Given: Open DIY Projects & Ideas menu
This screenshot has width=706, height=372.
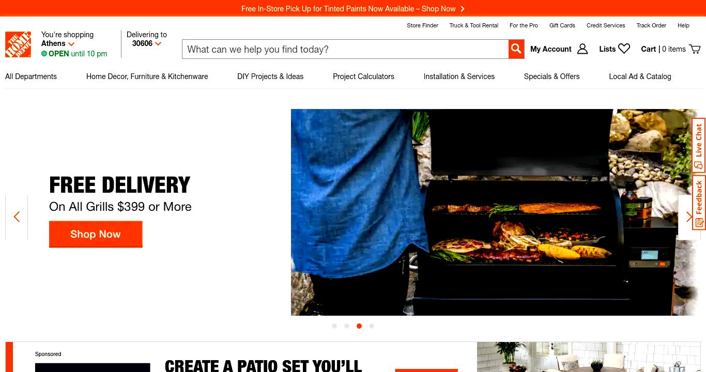Looking at the screenshot, I should [x=270, y=76].
